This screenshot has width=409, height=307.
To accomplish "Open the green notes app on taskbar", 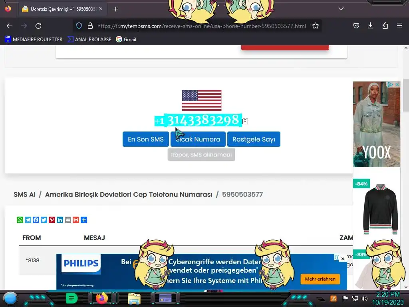I will point(71,298).
